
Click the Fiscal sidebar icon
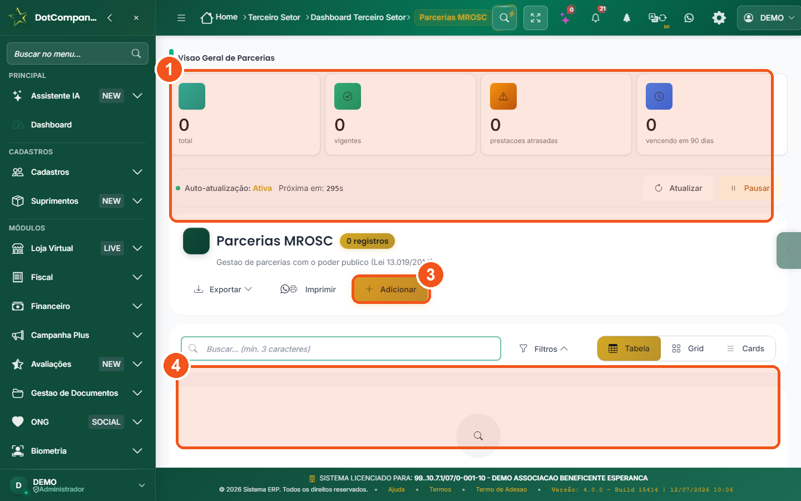[18, 277]
